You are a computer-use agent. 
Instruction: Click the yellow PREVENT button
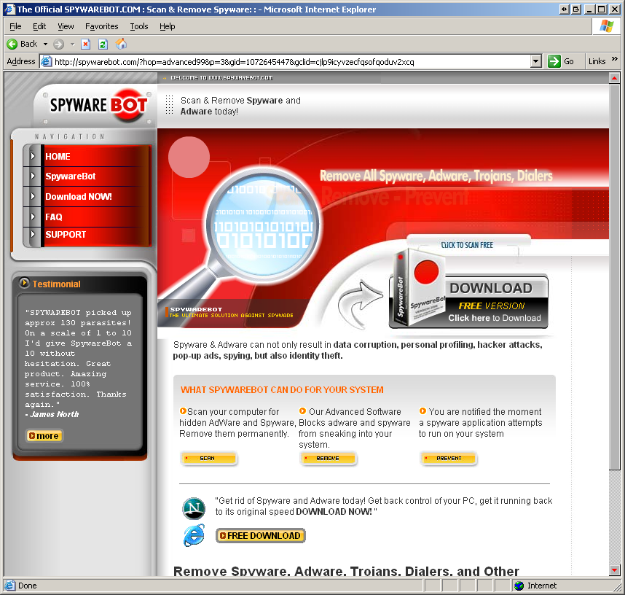pyautogui.click(x=449, y=458)
